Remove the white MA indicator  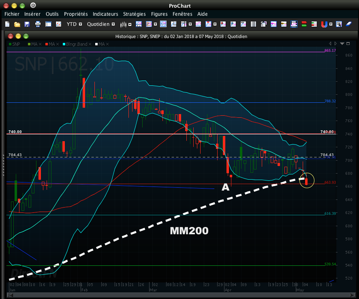point(107,44)
